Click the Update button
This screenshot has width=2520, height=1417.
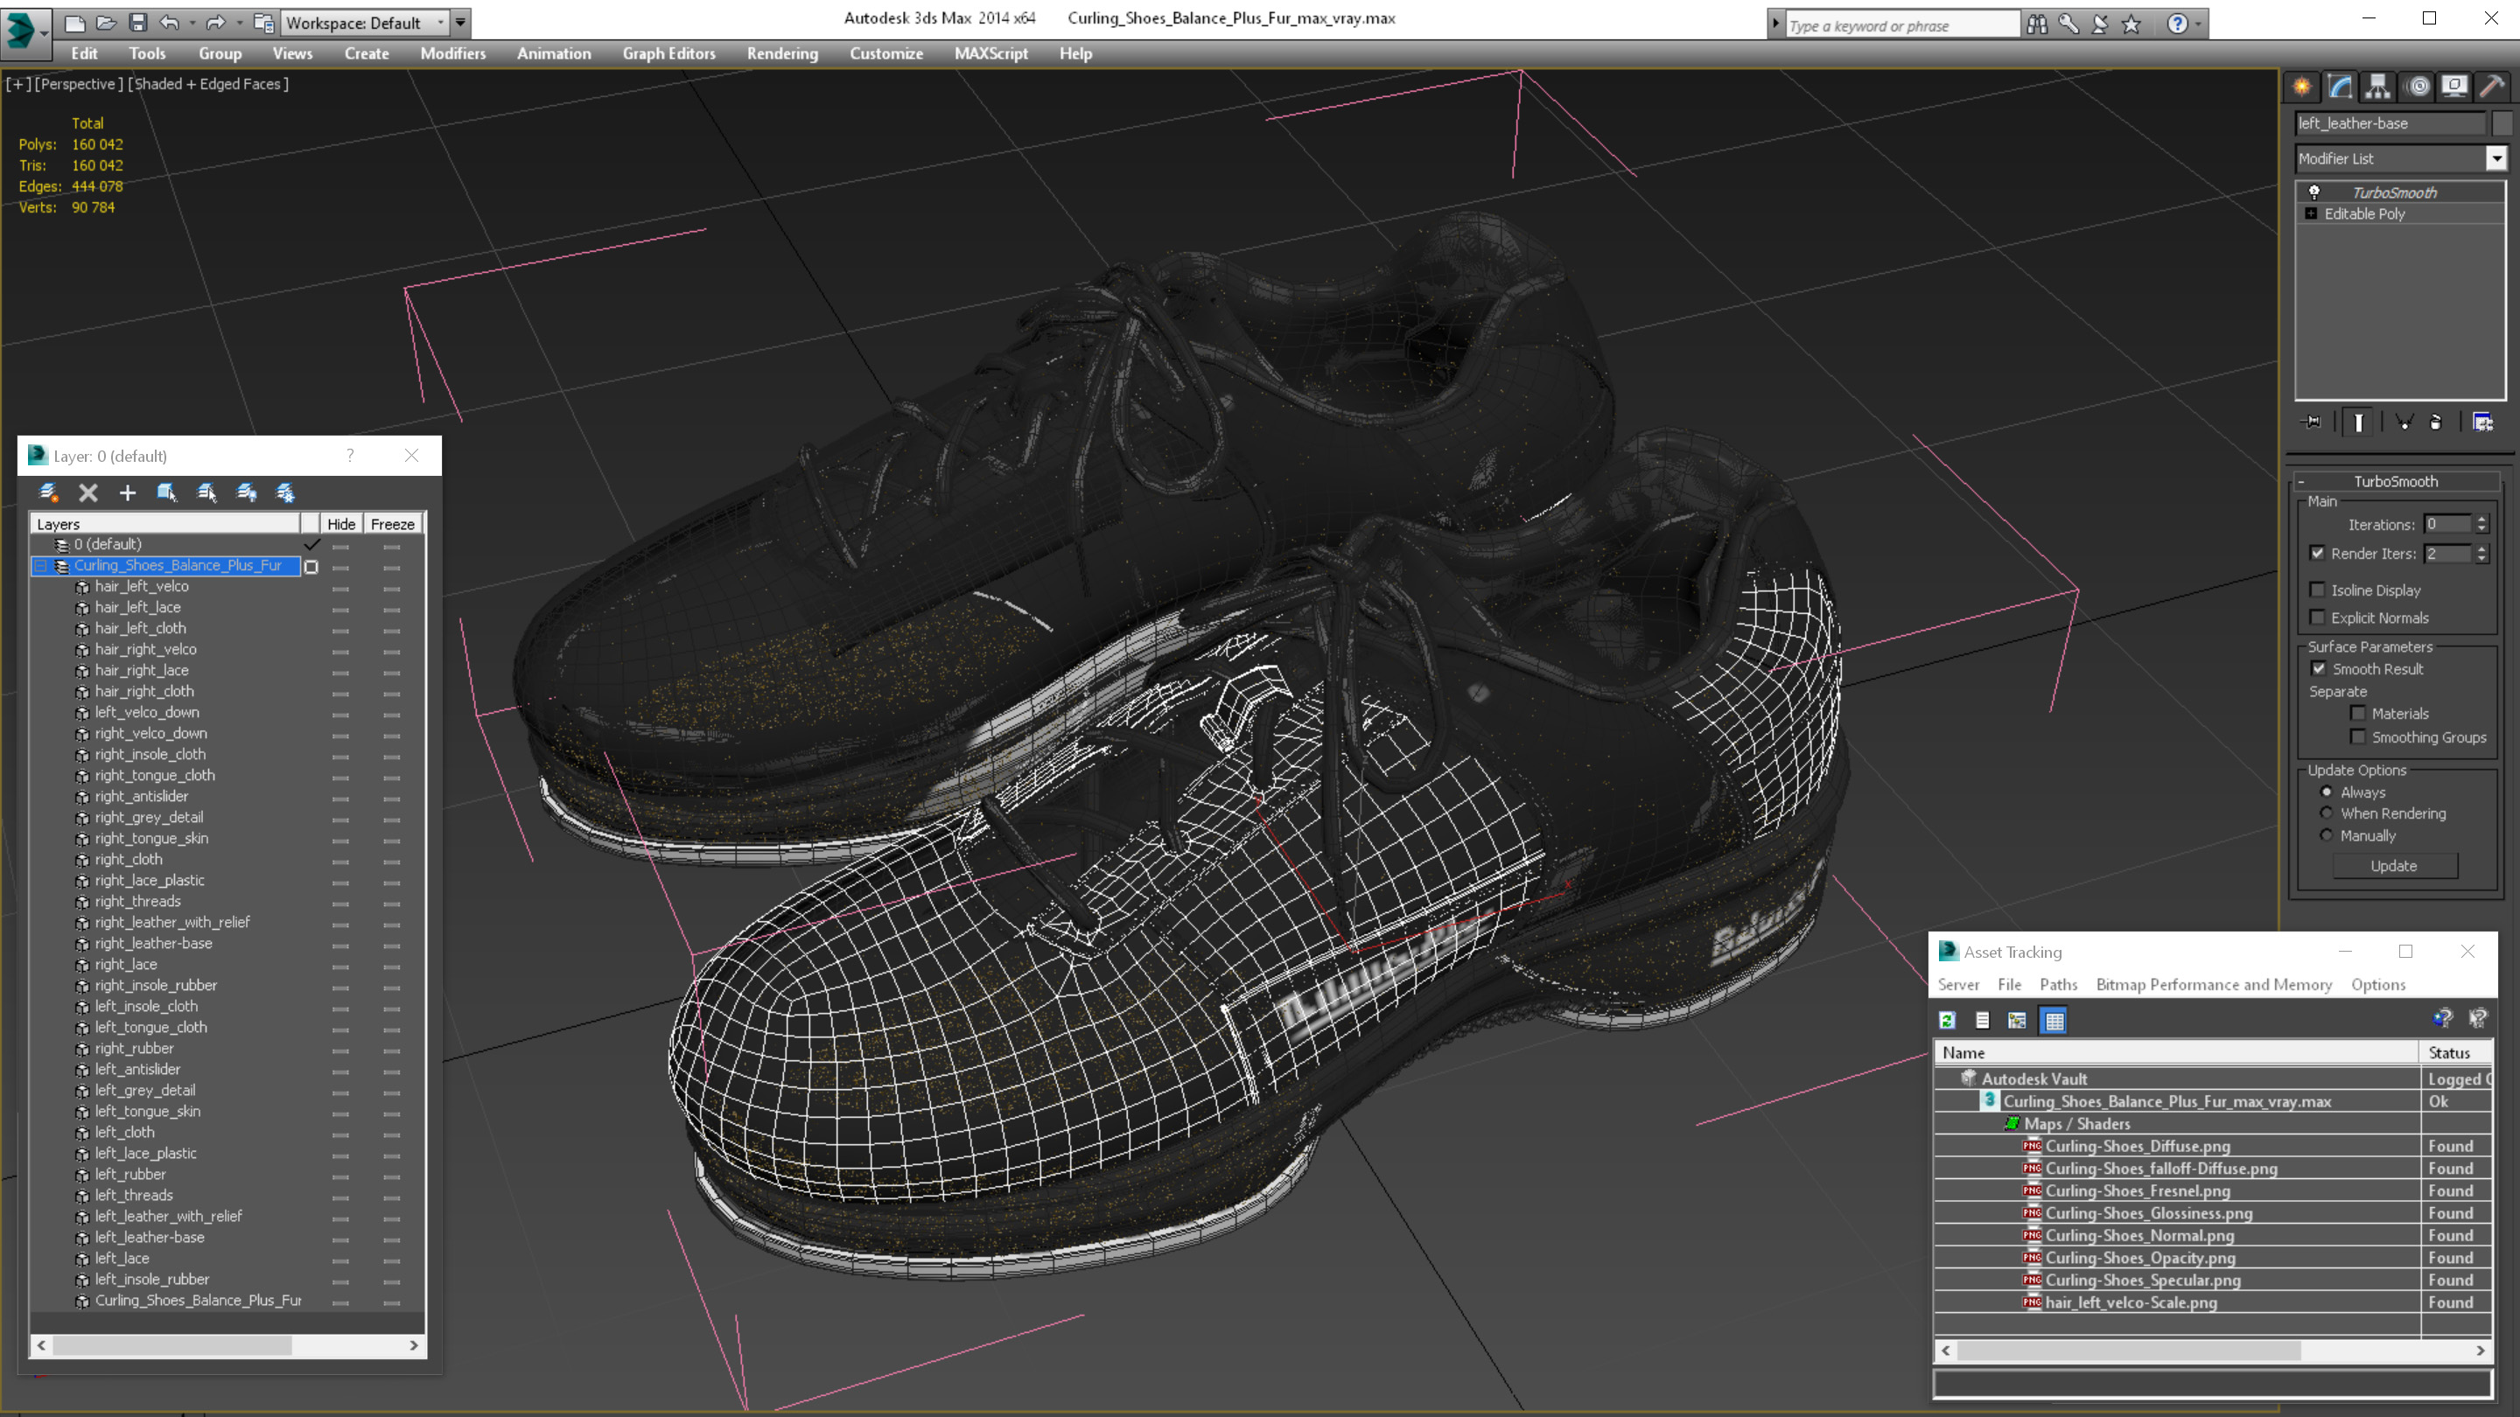point(2394,865)
